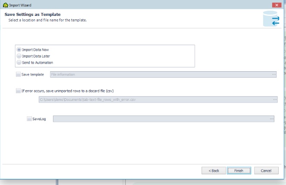286x185 pixels.
Task: Cancel the import wizard
Action: click(266, 170)
